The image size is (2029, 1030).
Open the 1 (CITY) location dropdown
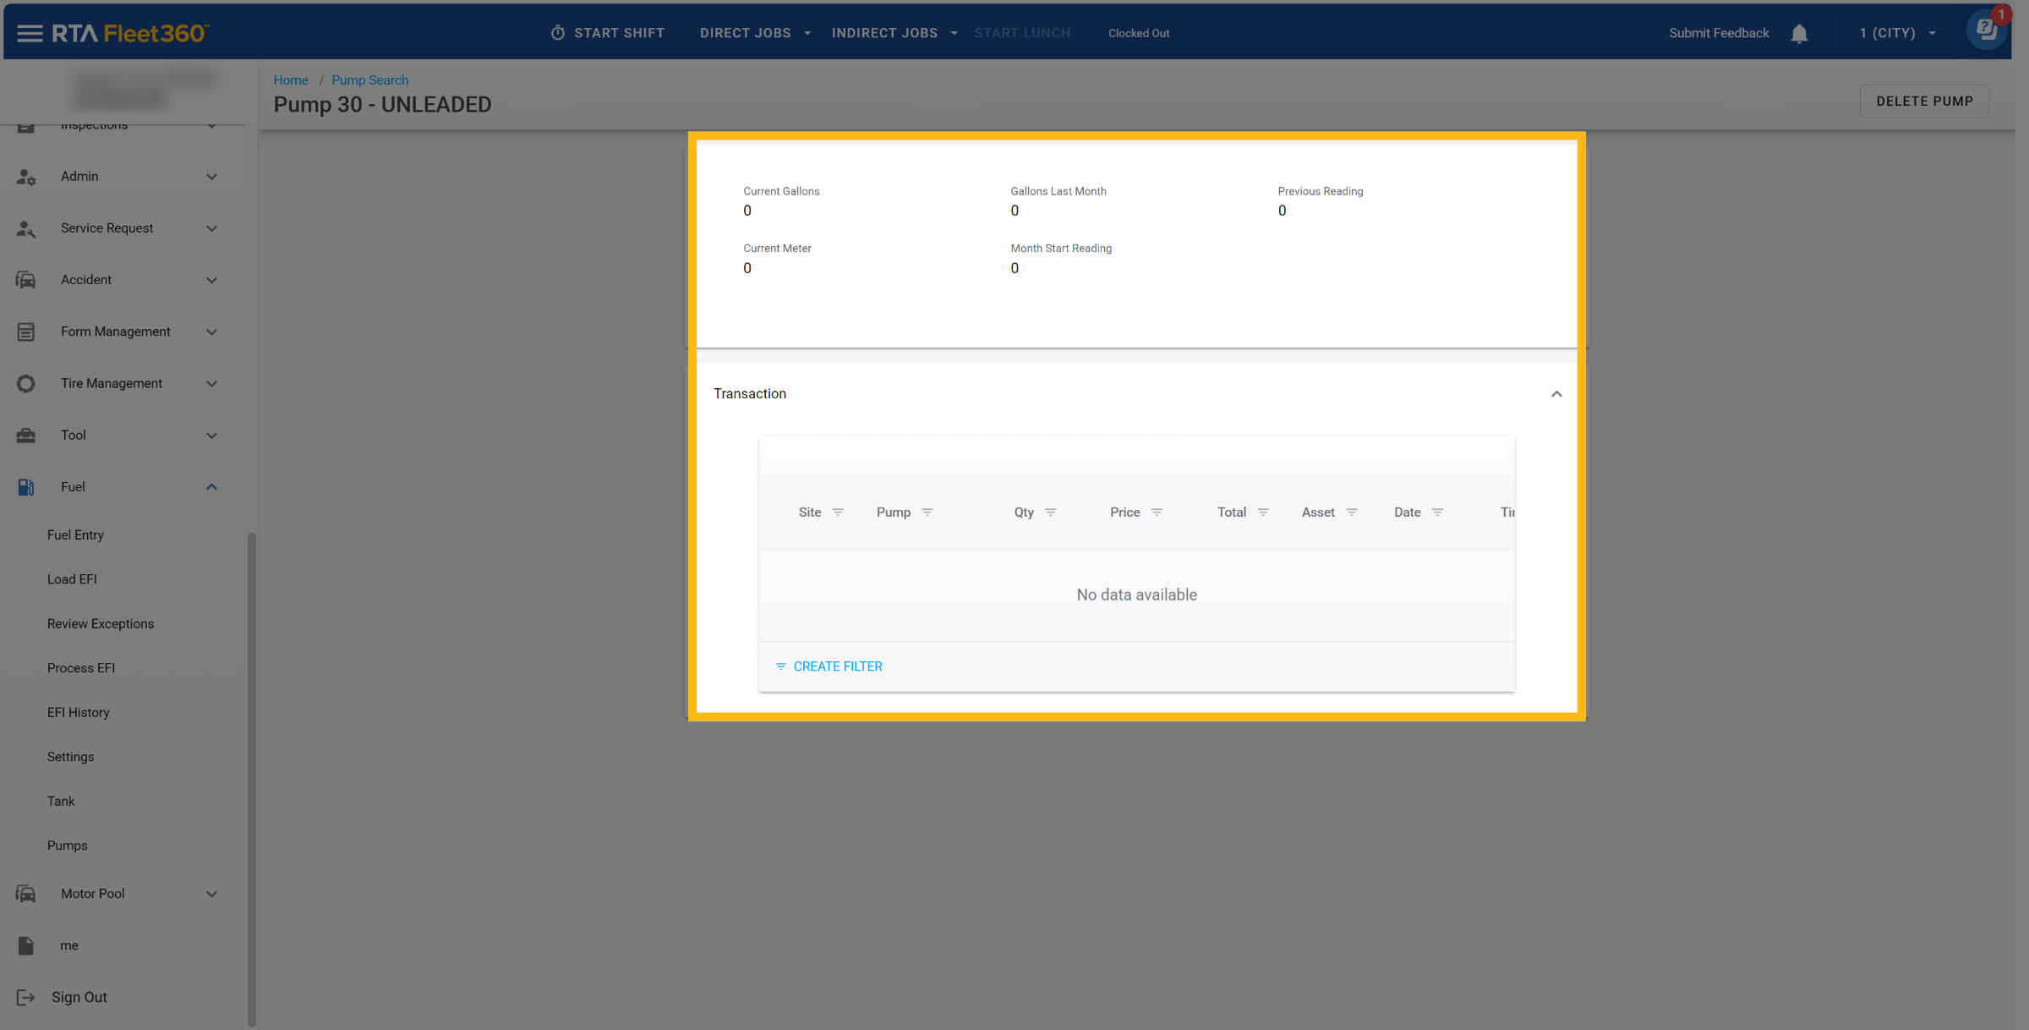click(x=1896, y=33)
